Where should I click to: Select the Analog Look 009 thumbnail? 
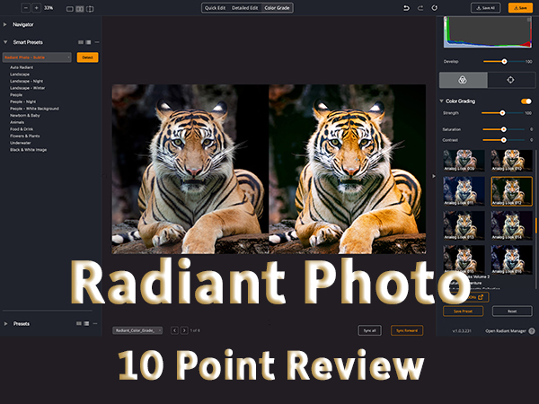464,161
